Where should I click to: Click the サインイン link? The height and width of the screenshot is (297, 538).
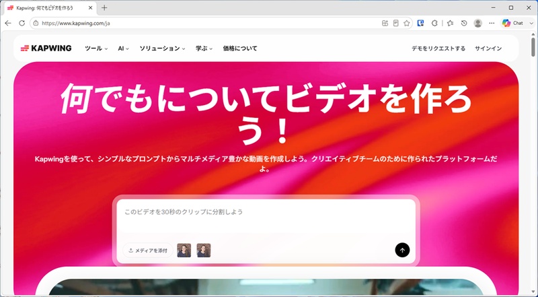point(488,48)
